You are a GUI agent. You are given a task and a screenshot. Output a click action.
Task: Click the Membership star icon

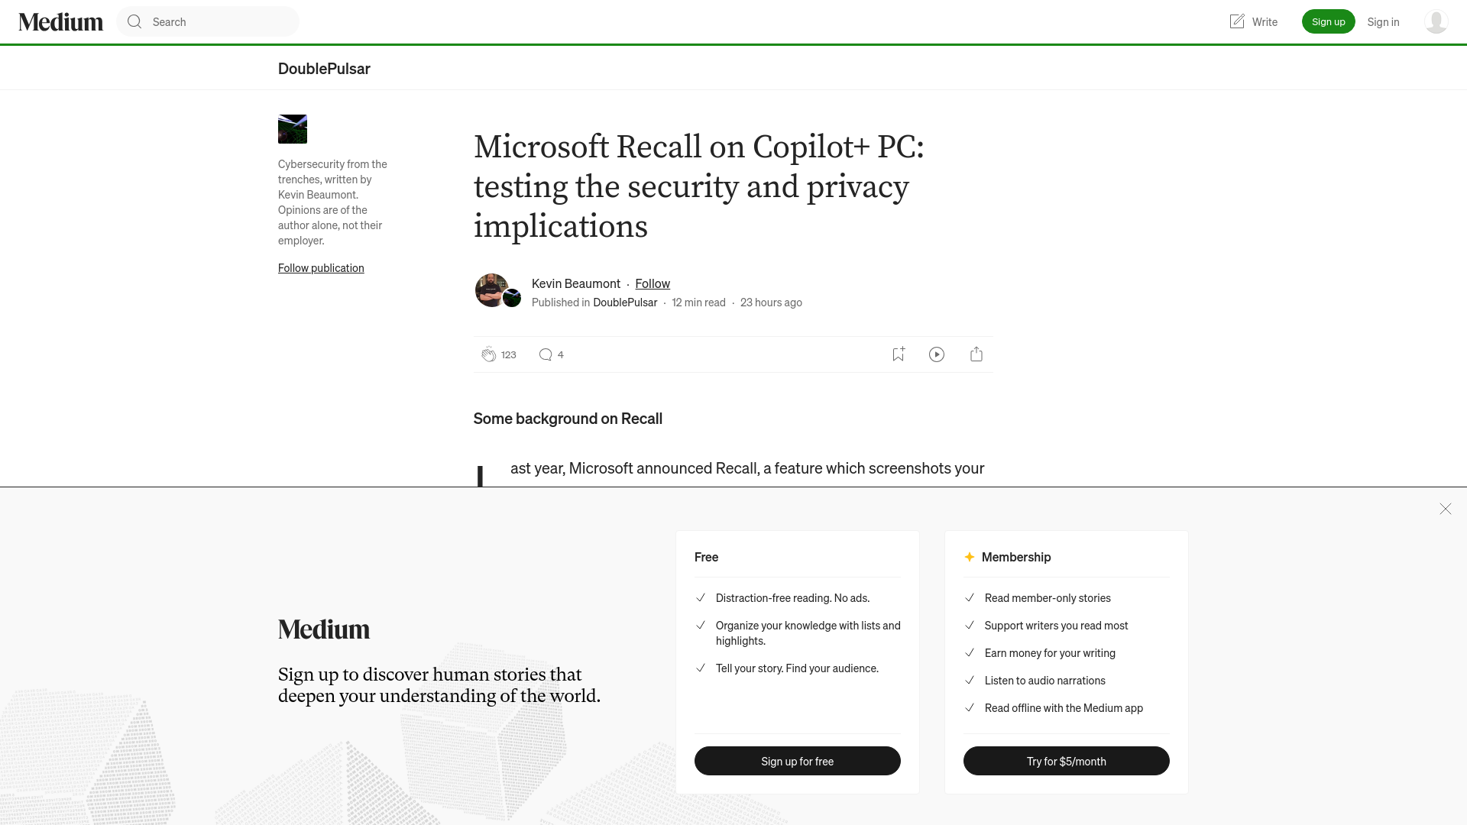(970, 557)
